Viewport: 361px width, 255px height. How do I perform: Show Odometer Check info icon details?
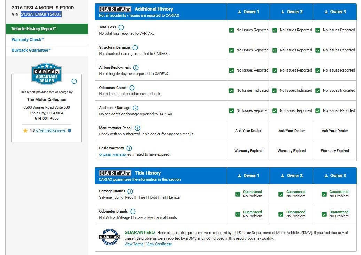click(132, 88)
